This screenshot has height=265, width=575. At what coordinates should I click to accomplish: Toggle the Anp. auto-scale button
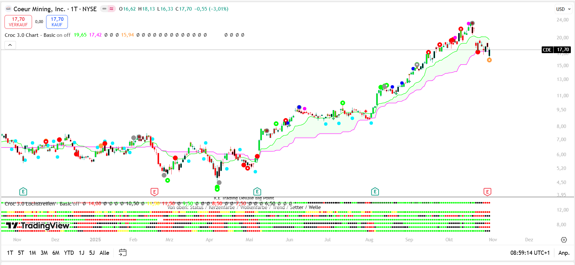[564, 253]
